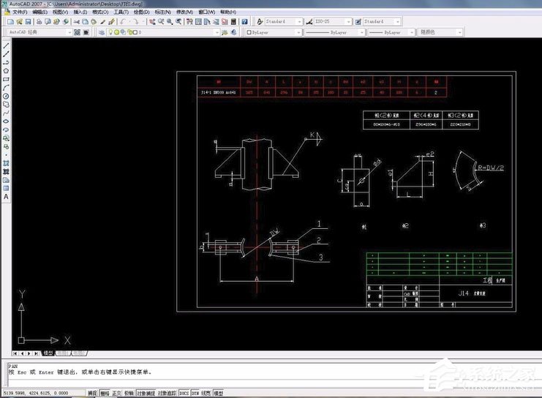Click the ByLayer color swatch box
The width and height of the screenshot is (542, 398).
250,32
